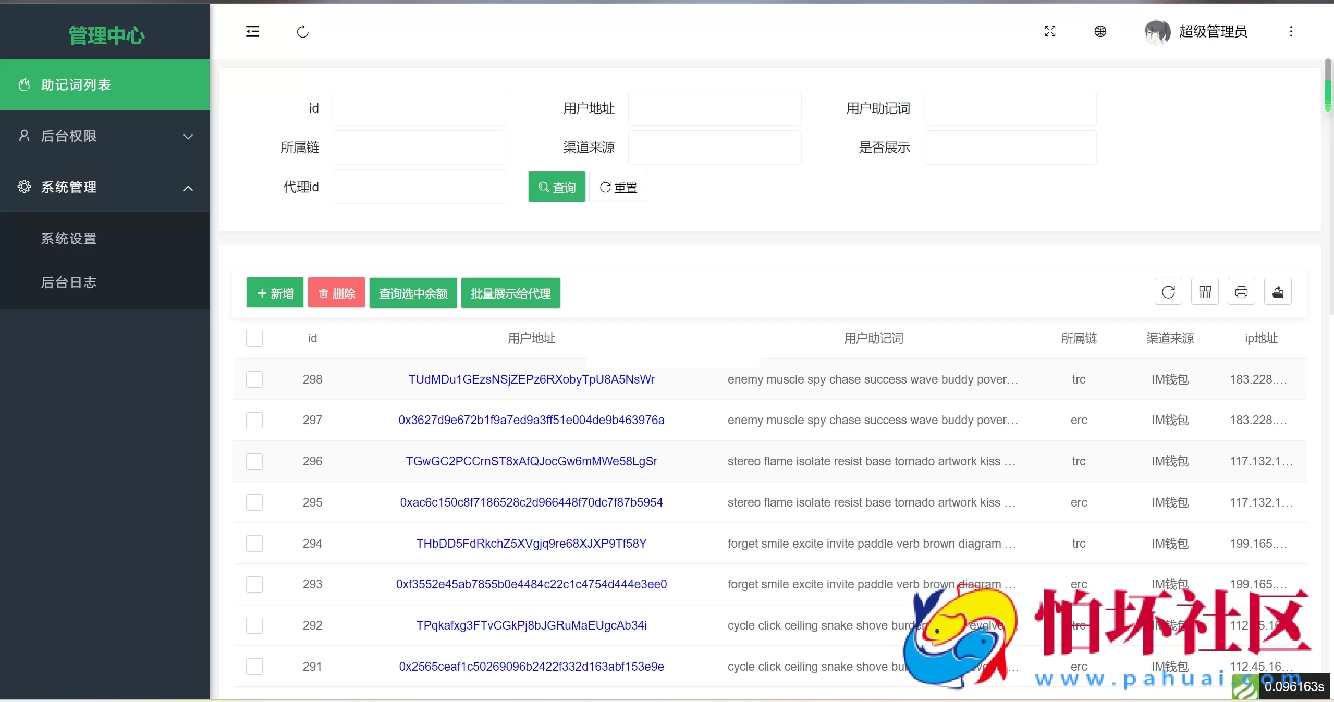Click inside the 代理id input field
Screen dimensions: 1334x702
(419, 187)
